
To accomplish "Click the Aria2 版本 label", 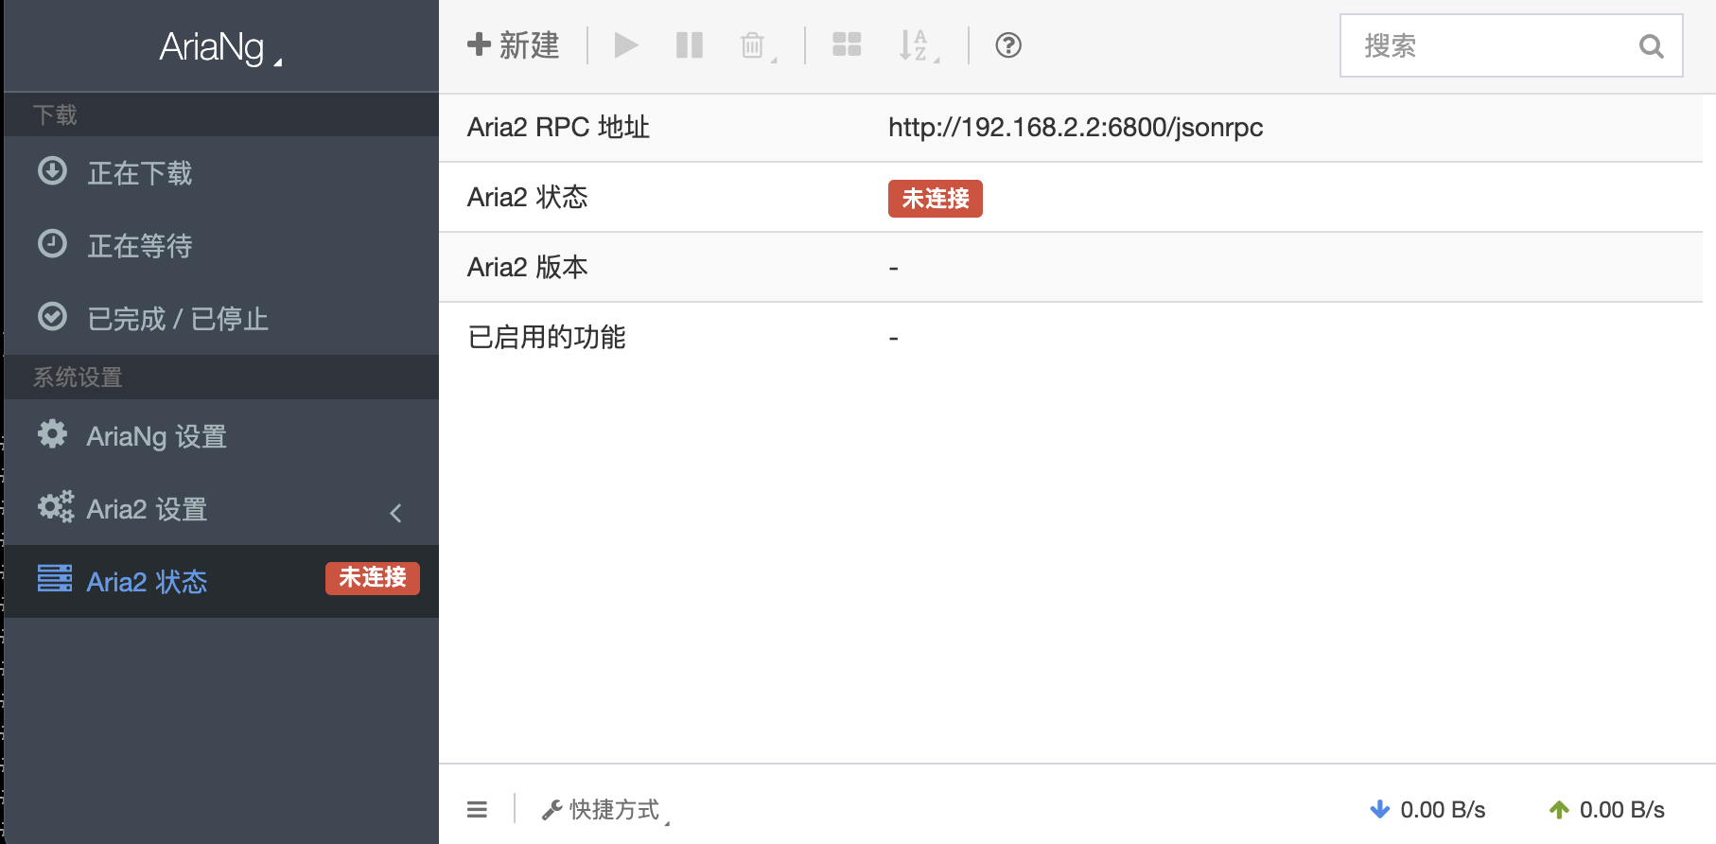I will 528,268.
